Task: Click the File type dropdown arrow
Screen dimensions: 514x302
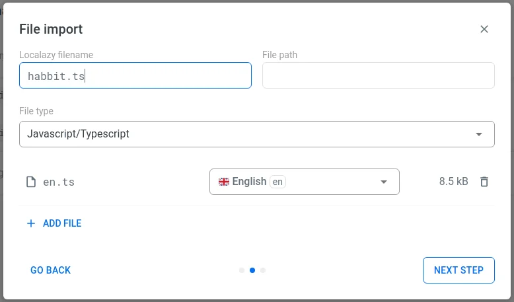Action: point(479,134)
